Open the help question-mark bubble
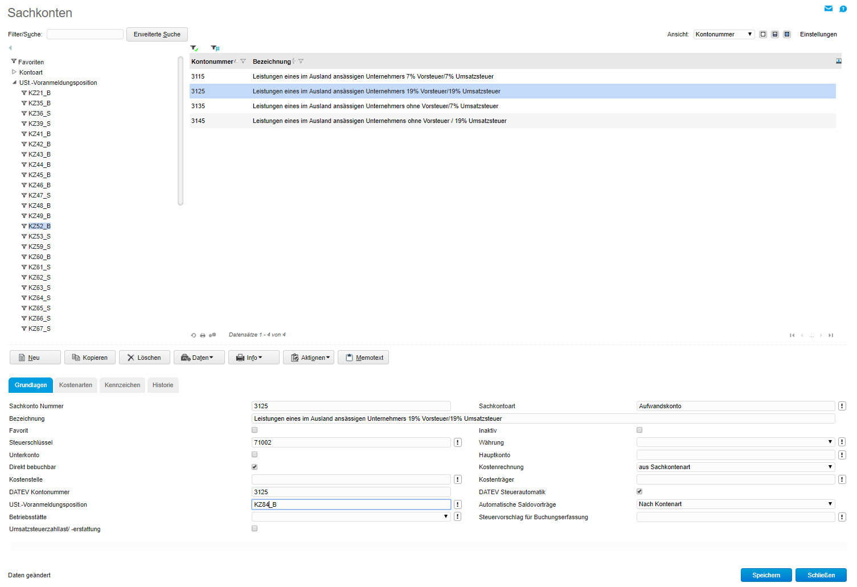Viewport: 857px width, 587px height. pyautogui.click(x=843, y=9)
